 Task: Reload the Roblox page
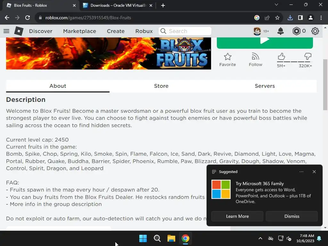point(28,18)
